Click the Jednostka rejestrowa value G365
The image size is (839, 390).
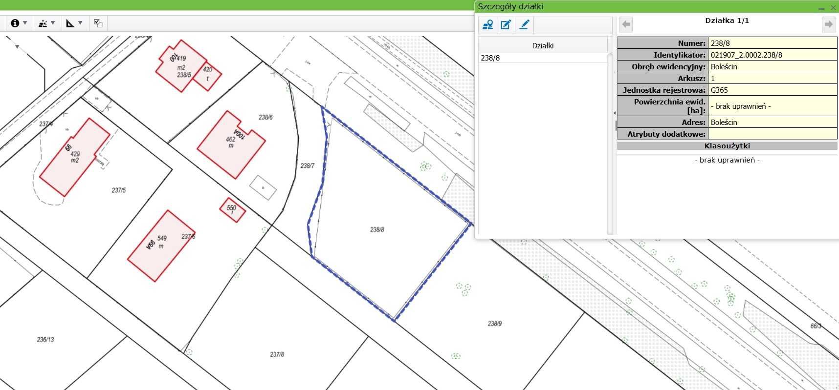773,90
